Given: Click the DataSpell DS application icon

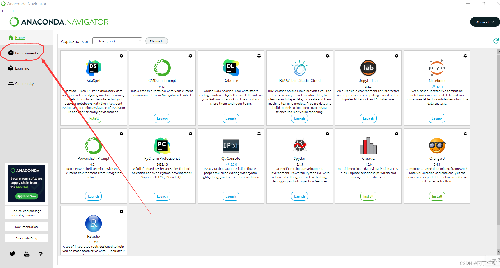Looking at the screenshot, I should (94, 68).
